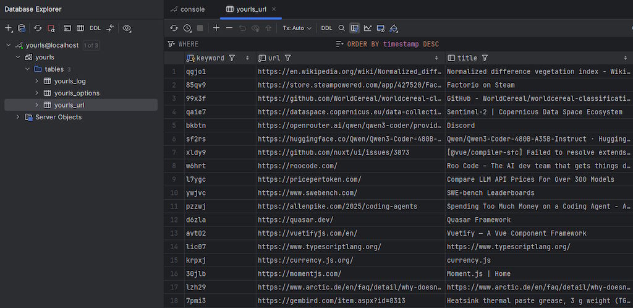Click DDL button in Database Explorer toolbar
This screenshot has height=308, width=633.
(95, 28)
